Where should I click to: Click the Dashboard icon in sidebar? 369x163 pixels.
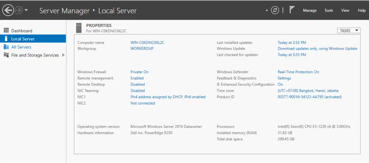[6, 30]
